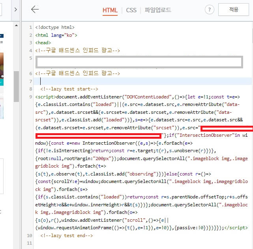
Task: Click the preview pane scrollbar thumb
Action: [x=16, y=87]
